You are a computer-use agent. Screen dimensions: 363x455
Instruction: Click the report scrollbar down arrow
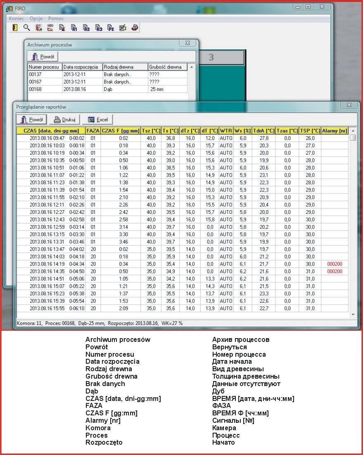353,315
